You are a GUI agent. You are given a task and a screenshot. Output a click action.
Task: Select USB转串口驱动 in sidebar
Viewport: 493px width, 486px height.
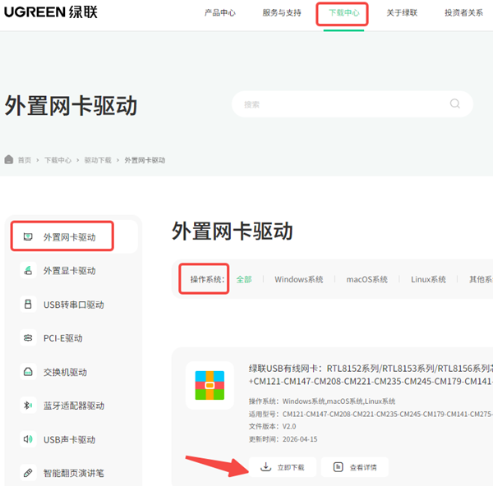tap(74, 305)
